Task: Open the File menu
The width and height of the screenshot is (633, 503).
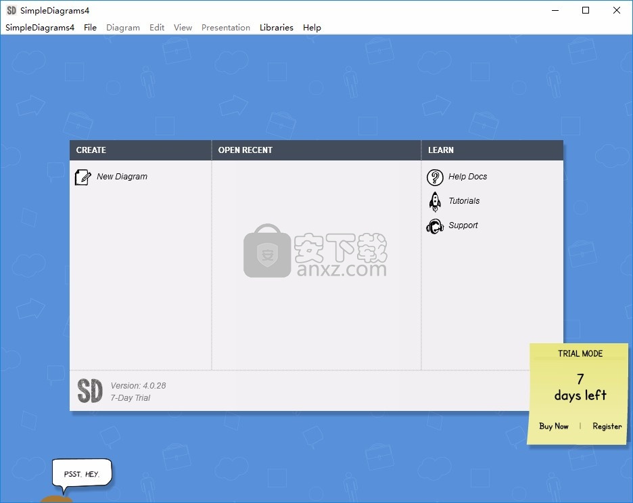Action: click(x=90, y=28)
